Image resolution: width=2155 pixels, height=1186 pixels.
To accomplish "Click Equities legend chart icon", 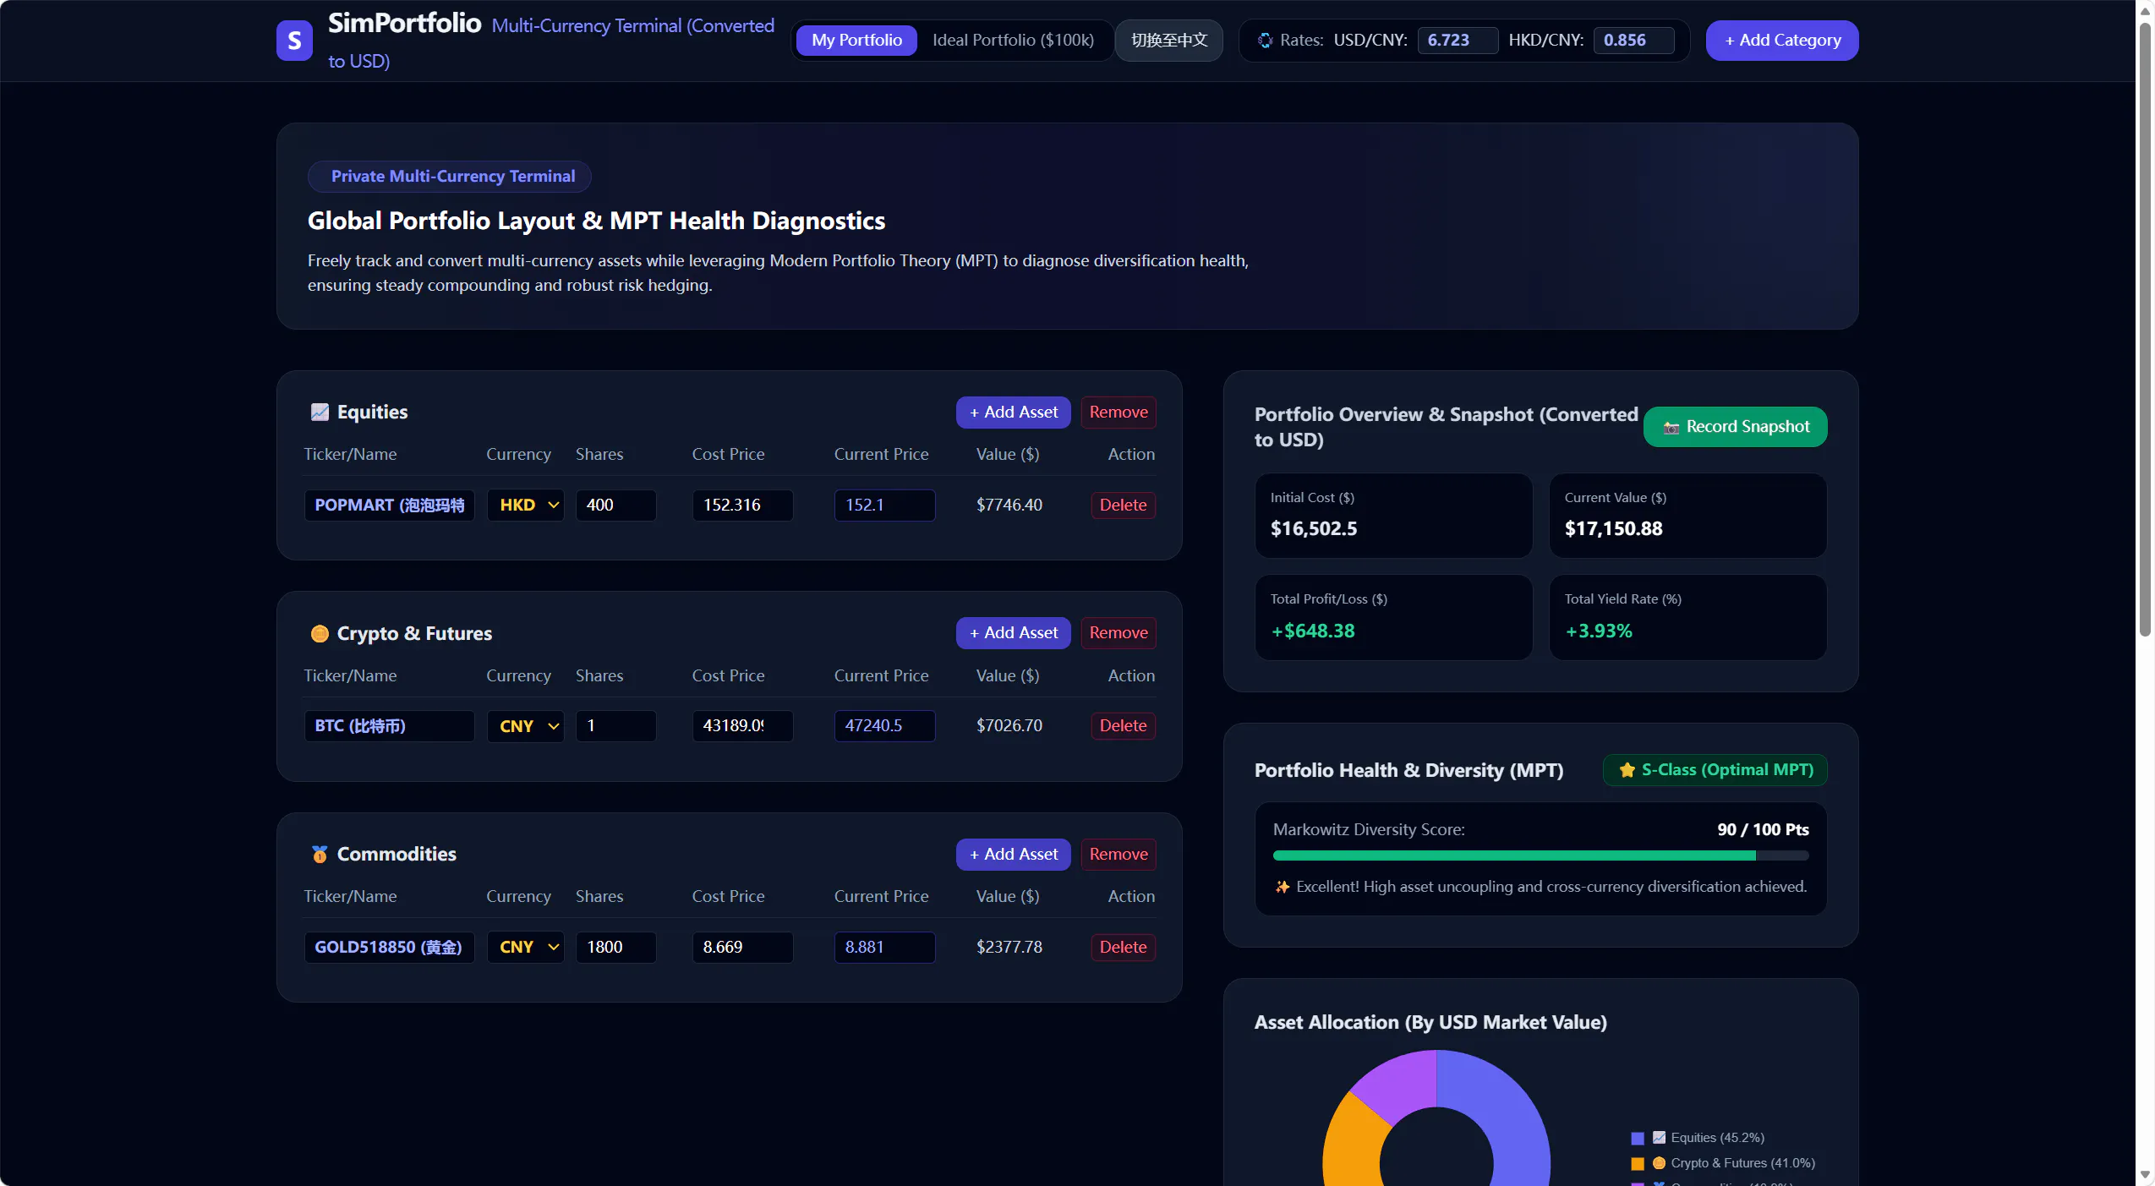I will 1660,1138.
